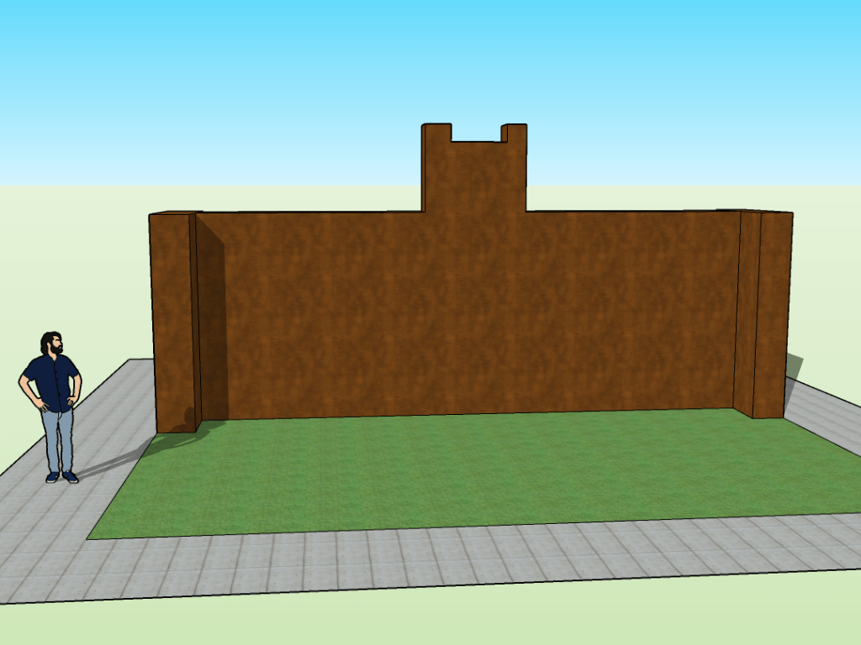The height and width of the screenshot is (645, 861).
Task: Select the tower's right merlon block
Action: click(x=515, y=133)
